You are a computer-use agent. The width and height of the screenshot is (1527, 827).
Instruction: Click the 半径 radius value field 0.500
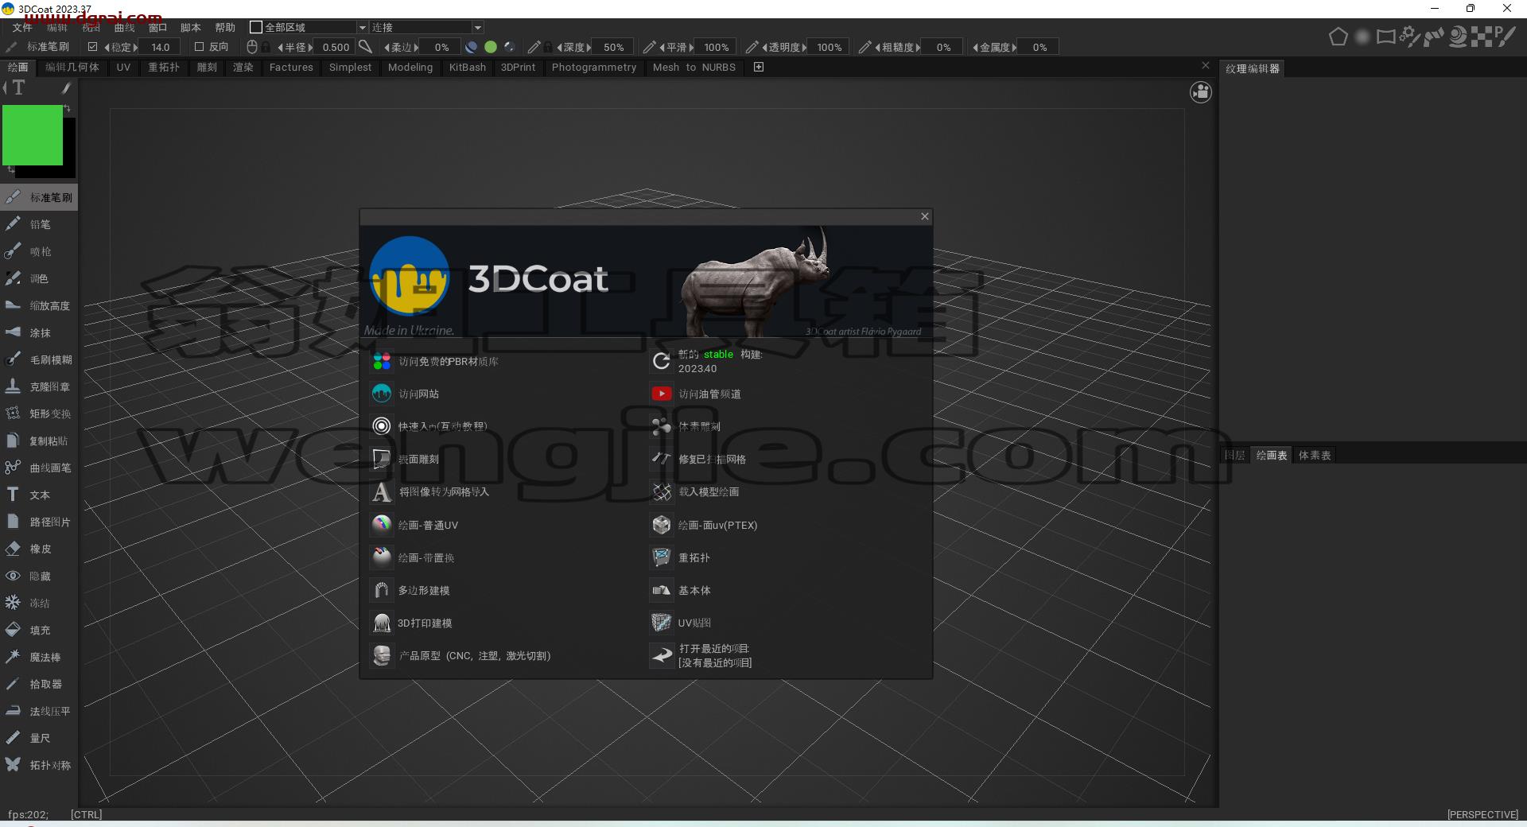point(336,47)
